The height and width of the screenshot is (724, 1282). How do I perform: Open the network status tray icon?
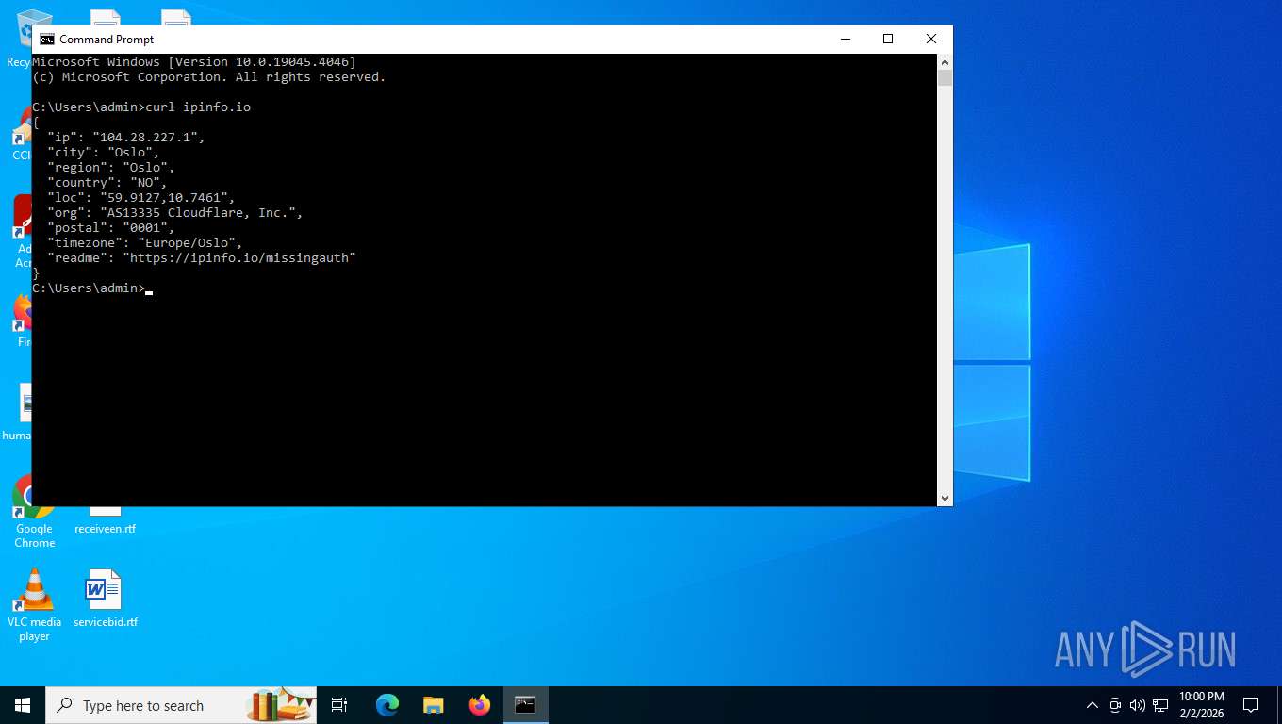1160,705
